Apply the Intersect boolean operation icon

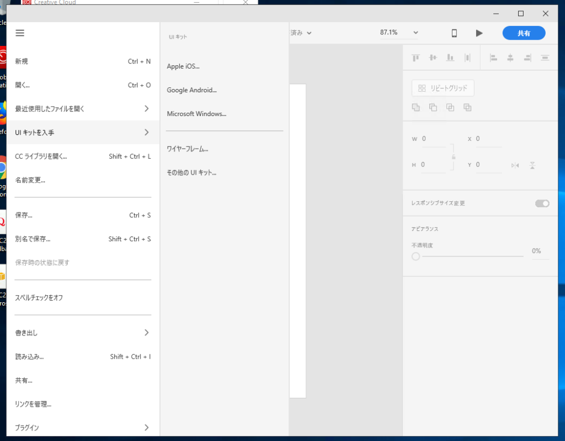coord(450,108)
